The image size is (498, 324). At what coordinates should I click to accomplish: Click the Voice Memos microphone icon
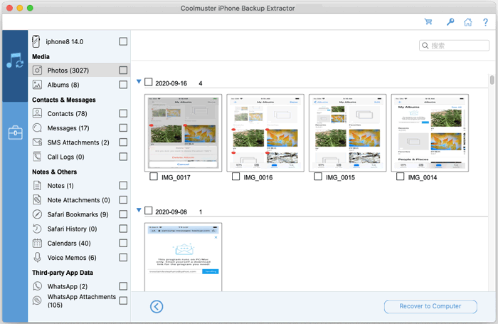point(37,257)
